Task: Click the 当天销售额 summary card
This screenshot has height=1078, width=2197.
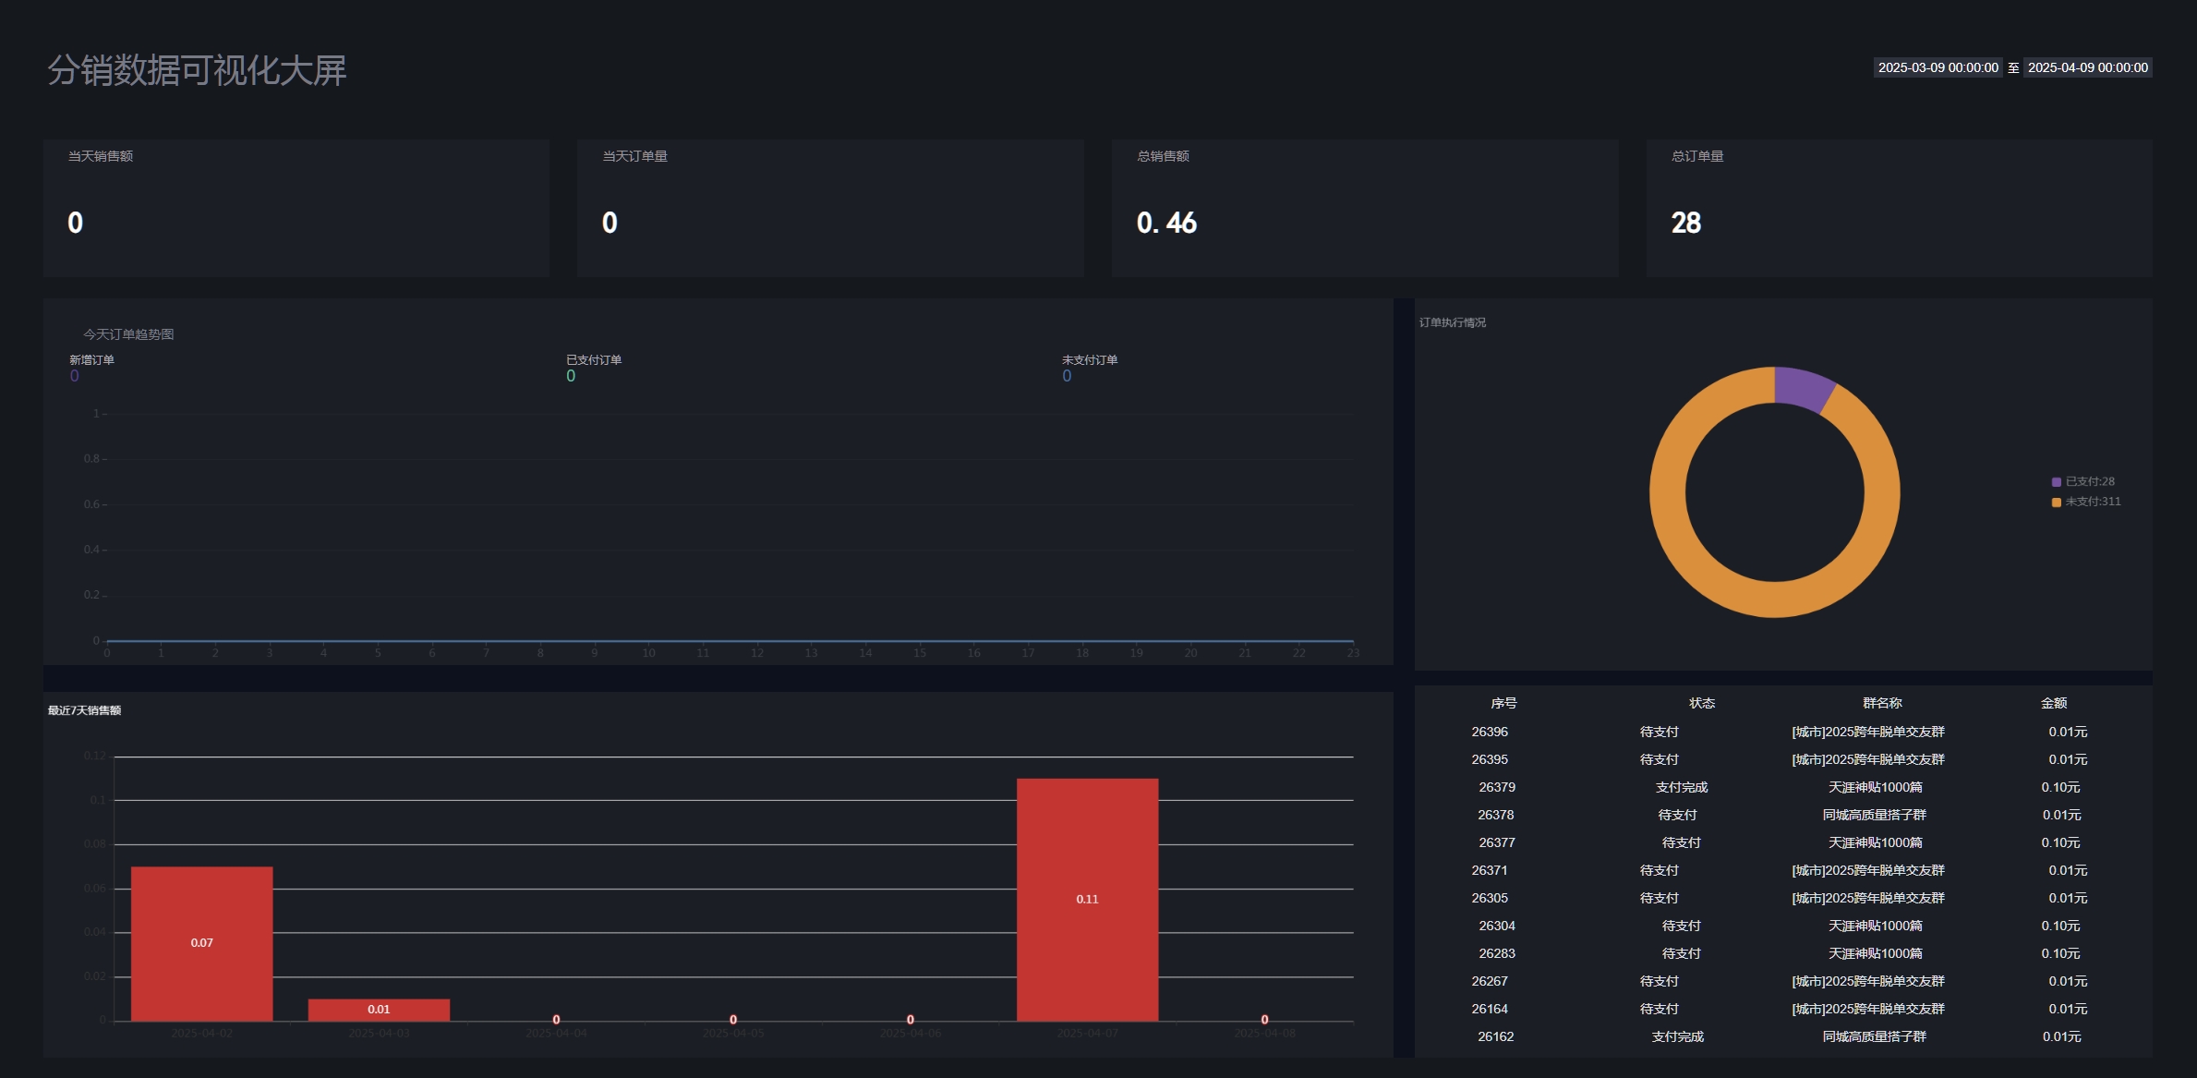Action: click(296, 208)
